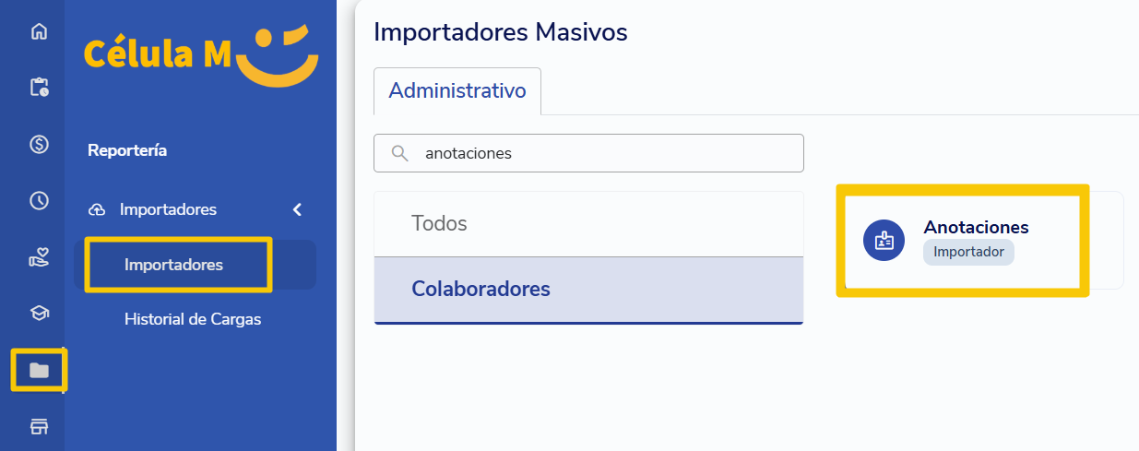Click the cloud upload icon beside Importadores

[97, 210]
